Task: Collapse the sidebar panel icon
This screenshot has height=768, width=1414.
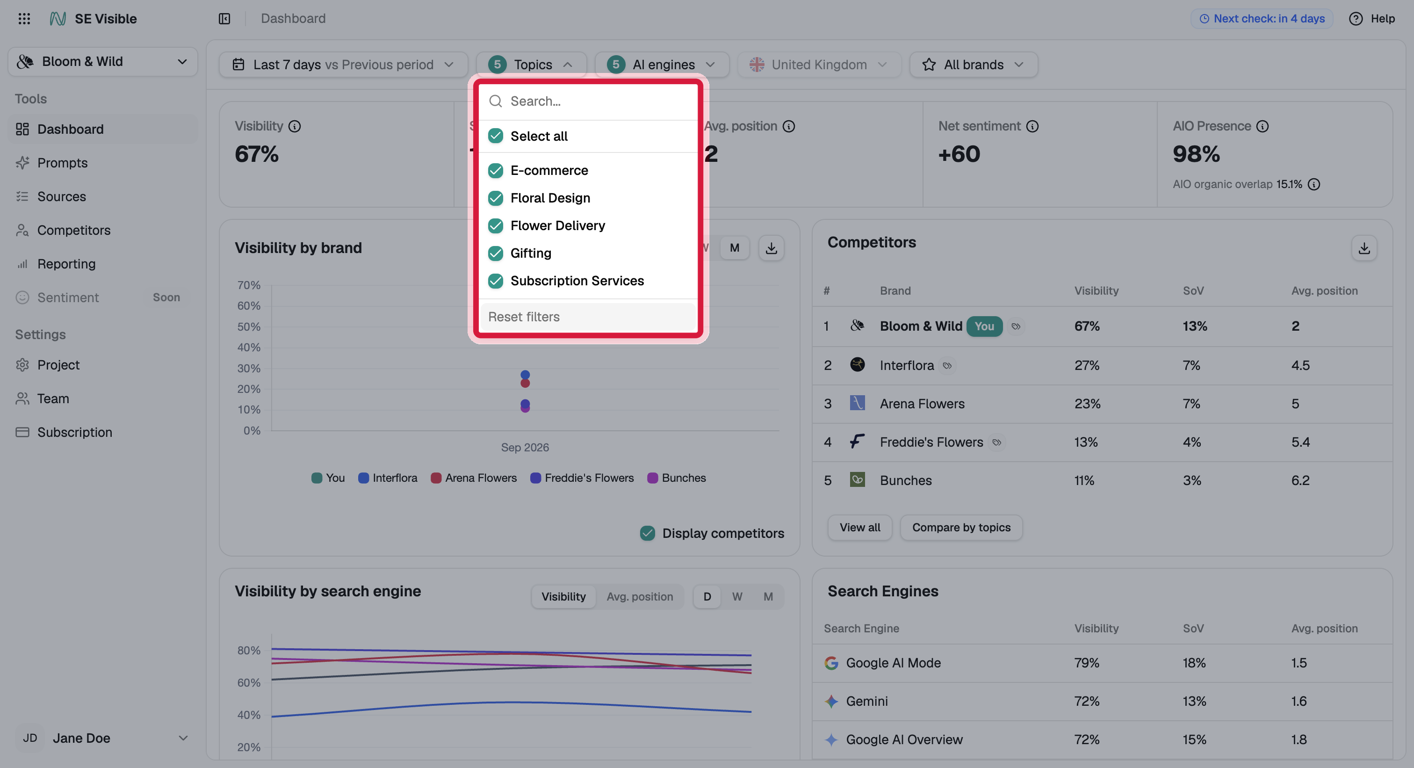Action: [224, 19]
